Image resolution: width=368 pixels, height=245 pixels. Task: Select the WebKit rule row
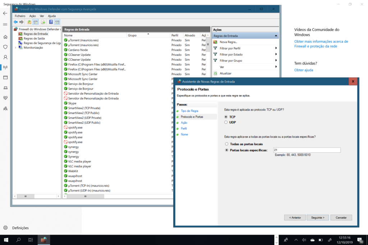pyautogui.click(x=73, y=171)
